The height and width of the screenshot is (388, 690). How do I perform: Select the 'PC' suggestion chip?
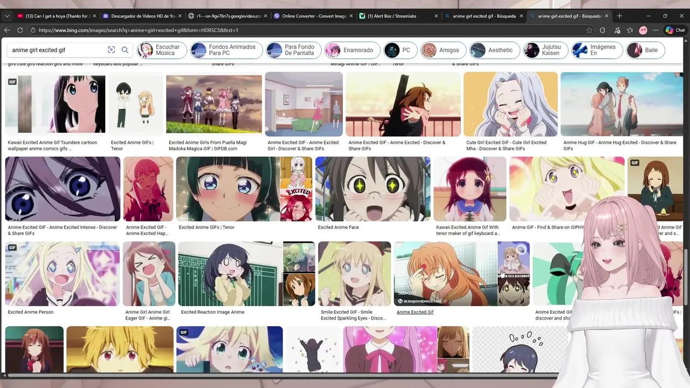(x=401, y=50)
